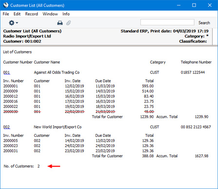Viewport: 218px width, 189px height.
Task: Click the No. of Customers label
Action: [x=19, y=166]
